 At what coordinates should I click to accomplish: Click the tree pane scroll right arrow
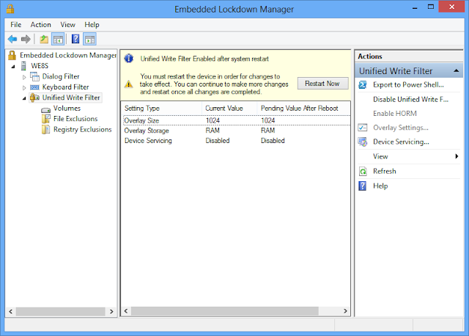(111, 312)
